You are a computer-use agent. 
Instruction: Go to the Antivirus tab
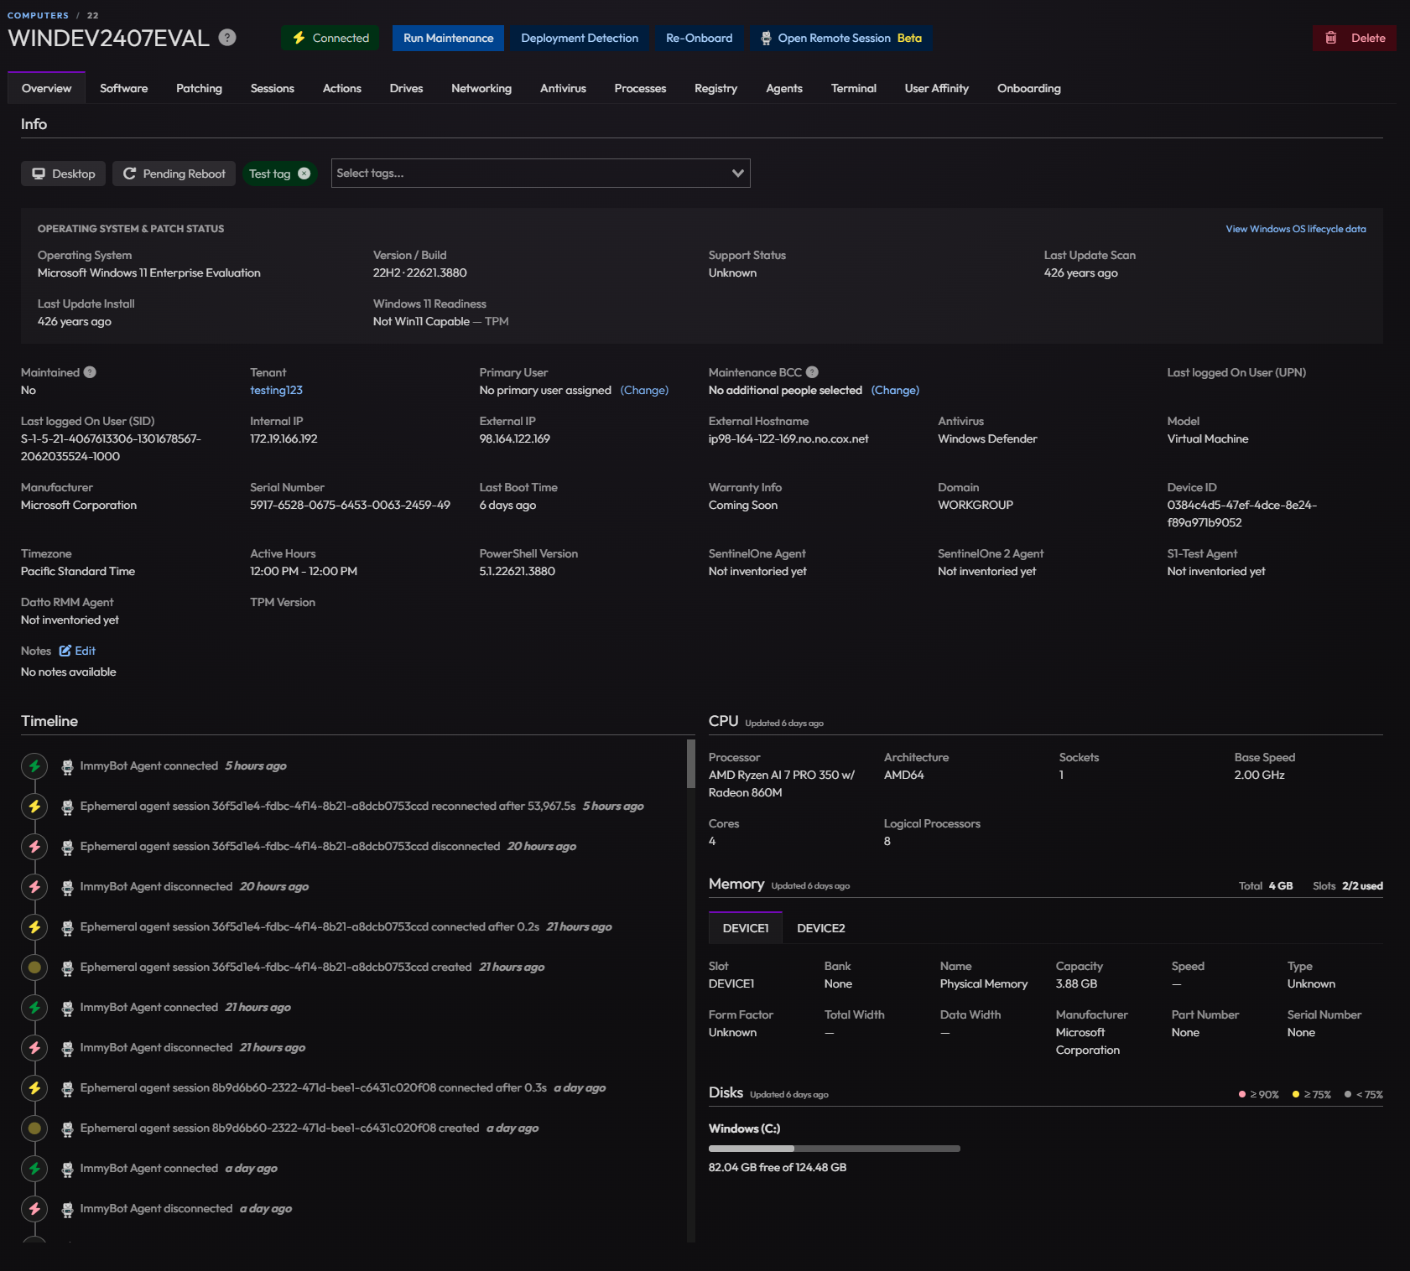click(563, 88)
